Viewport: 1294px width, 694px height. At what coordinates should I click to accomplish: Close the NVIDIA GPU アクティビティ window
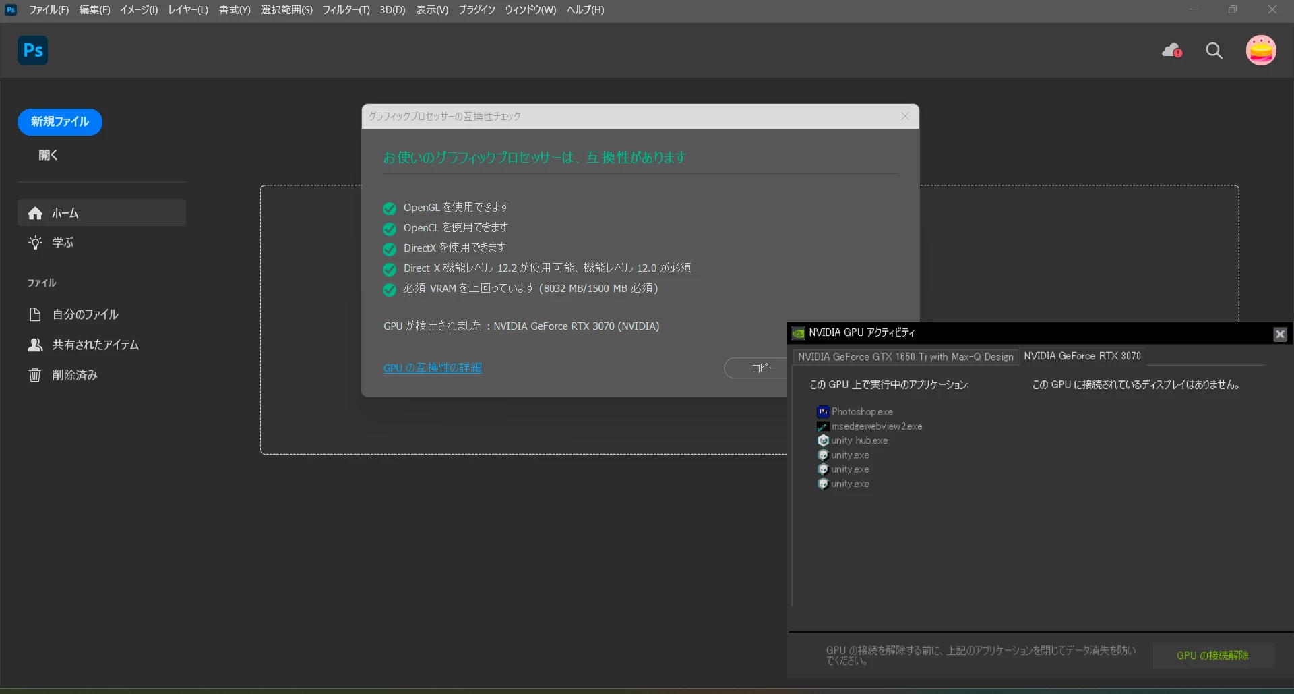[x=1280, y=334]
